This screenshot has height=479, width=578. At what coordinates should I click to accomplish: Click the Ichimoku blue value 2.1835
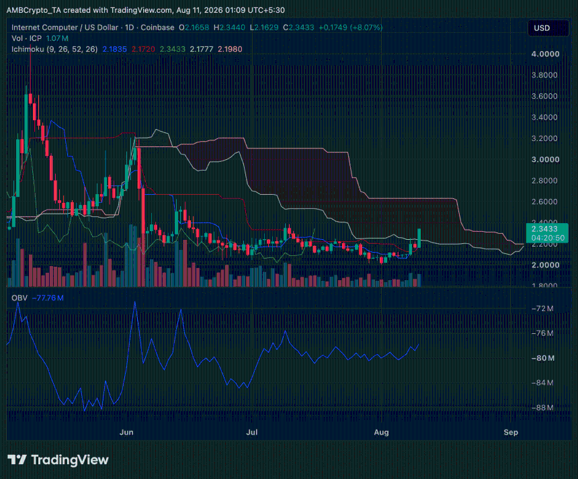[x=115, y=49]
